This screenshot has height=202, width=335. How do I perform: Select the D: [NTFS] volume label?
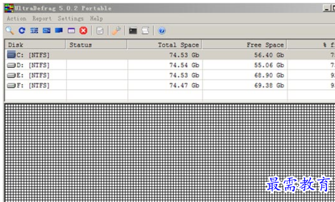pyautogui.click(x=33, y=65)
